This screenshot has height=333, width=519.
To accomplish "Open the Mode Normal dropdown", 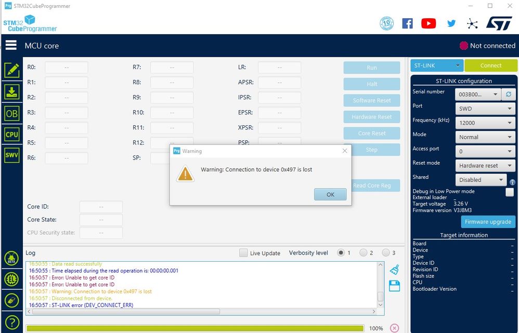I will coord(485,137).
